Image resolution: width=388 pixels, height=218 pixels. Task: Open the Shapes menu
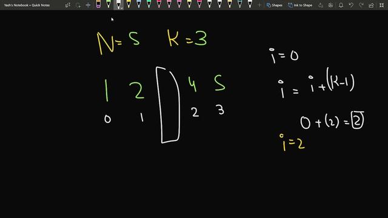coord(275,5)
